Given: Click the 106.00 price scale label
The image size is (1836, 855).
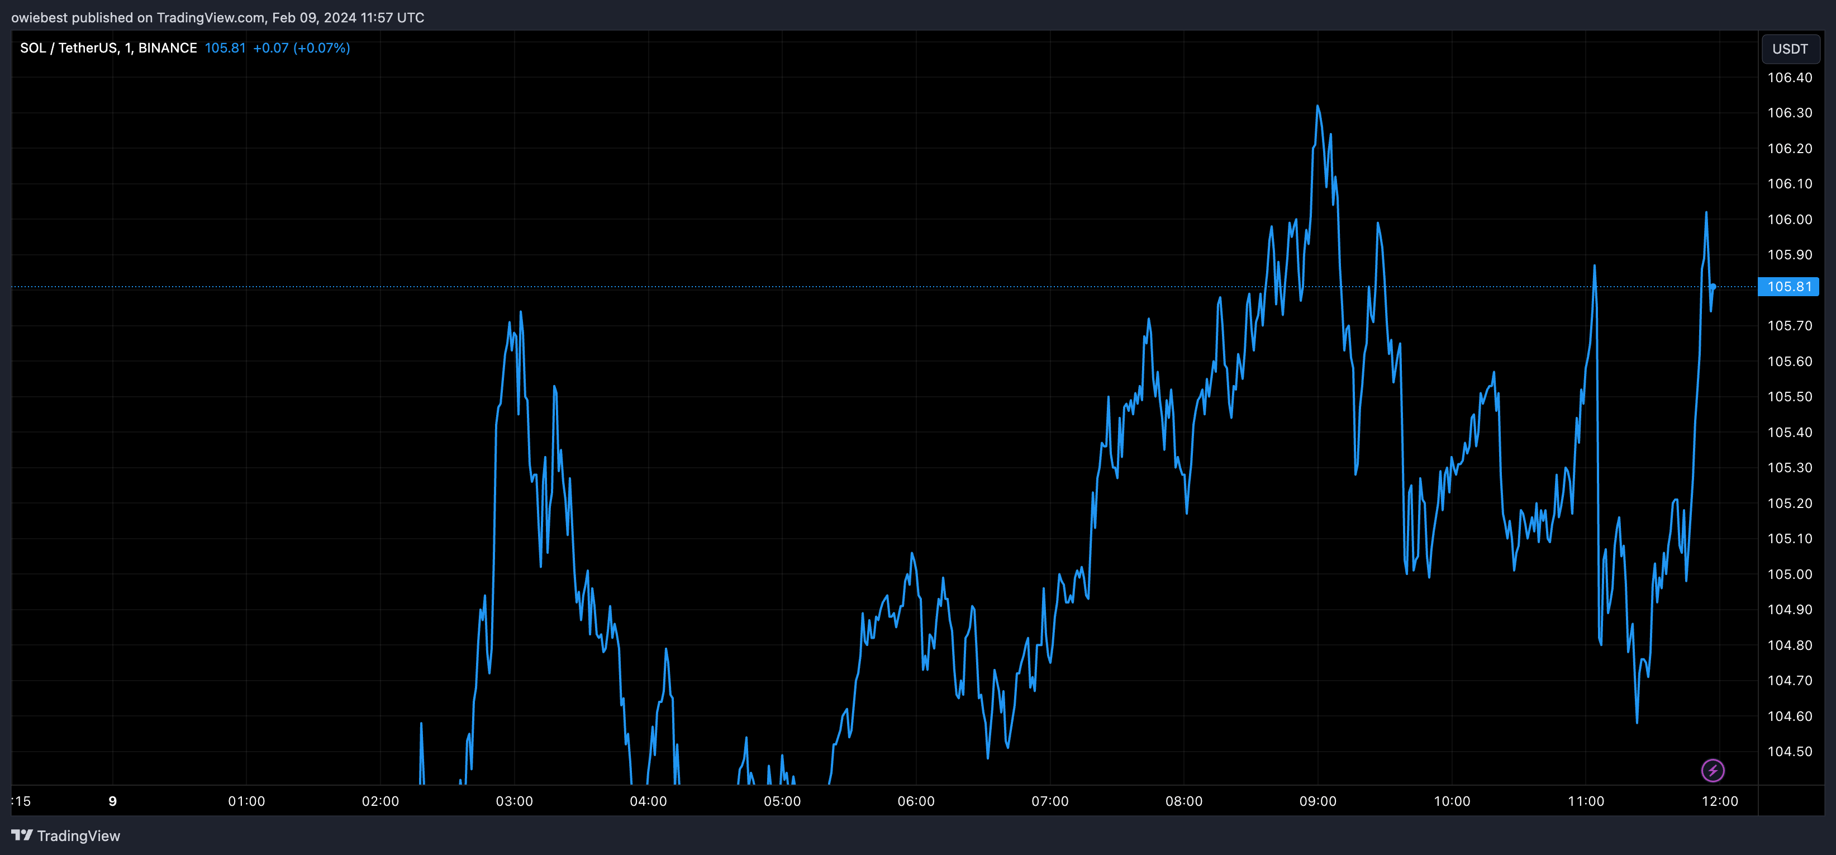Looking at the screenshot, I should pos(1789,219).
